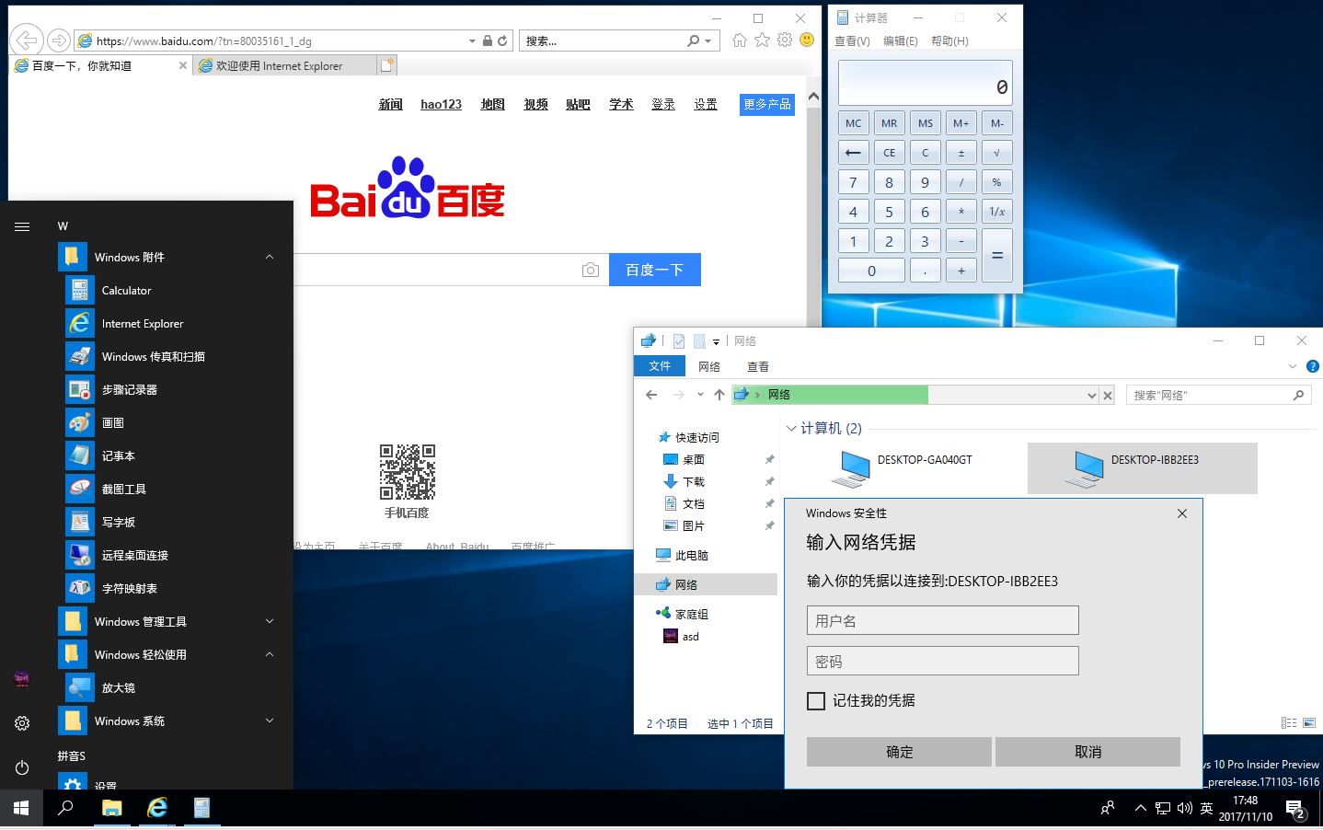Click the 百度一下 search button
1323x830 pixels.
coord(655,270)
